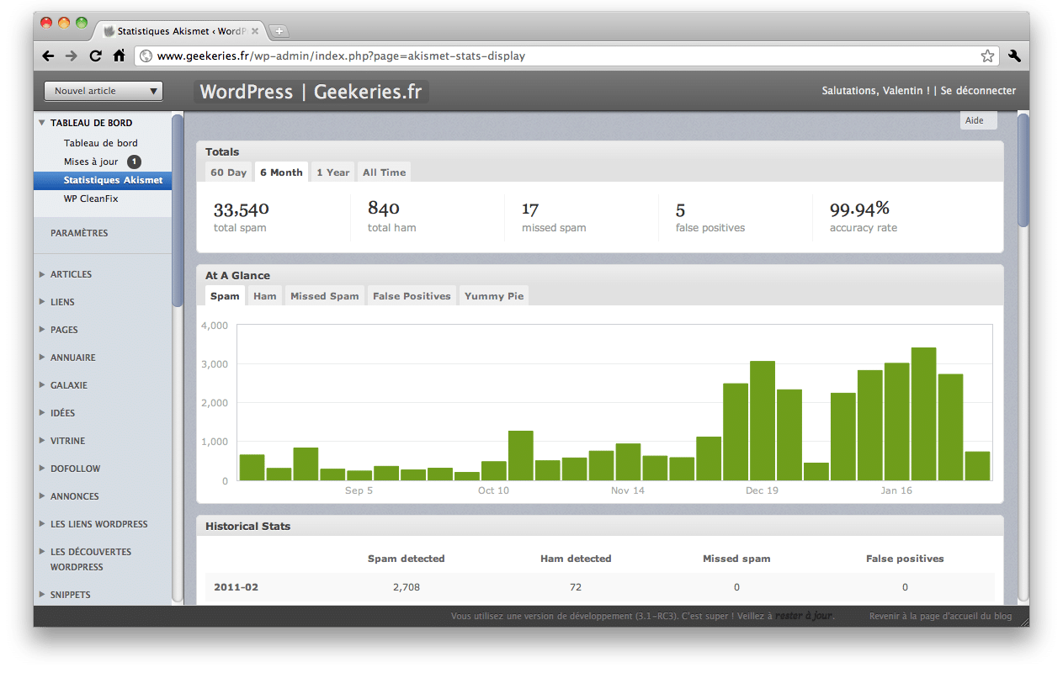Viewport: 1063px width, 673px height.
Task: Click the 99.94% accuracy rate figure
Action: click(859, 209)
